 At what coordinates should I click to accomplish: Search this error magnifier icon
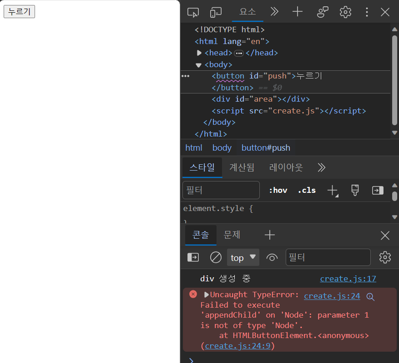tap(370, 297)
